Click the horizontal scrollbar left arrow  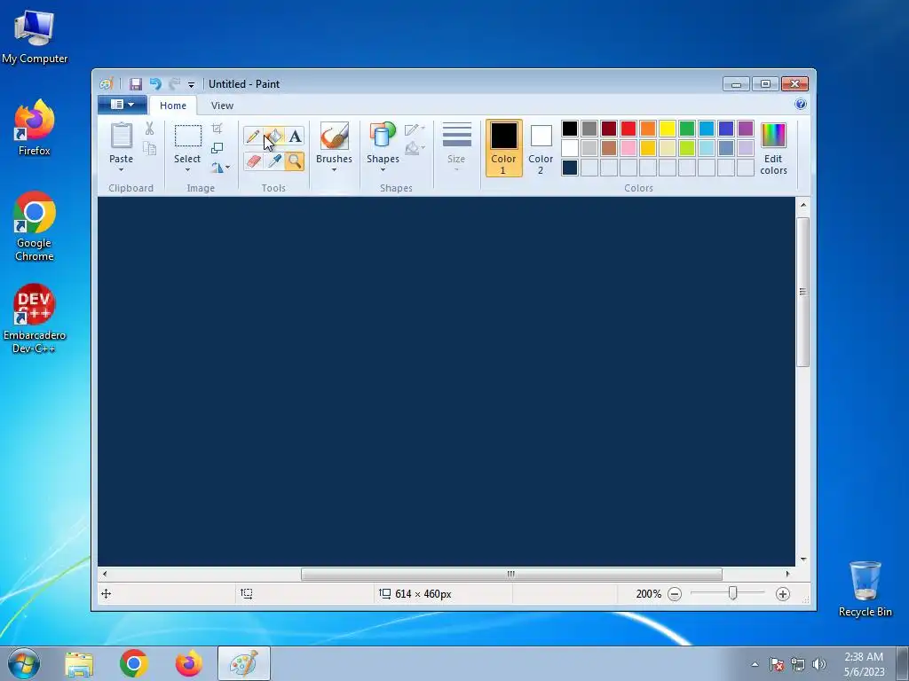click(x=105, y=574)
